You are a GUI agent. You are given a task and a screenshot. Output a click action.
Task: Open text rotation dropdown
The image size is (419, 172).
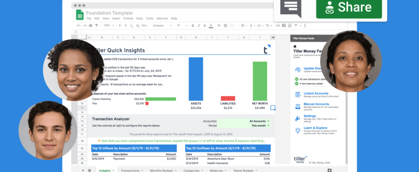coord(269,26)
